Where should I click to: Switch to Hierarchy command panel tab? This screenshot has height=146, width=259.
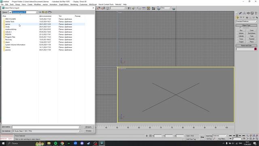tap(244, 13)
